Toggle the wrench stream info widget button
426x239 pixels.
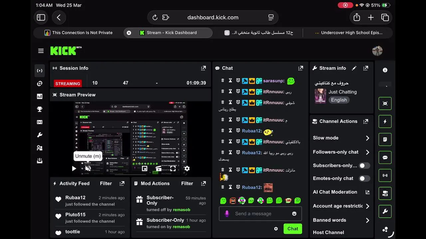(x=385, y=211)
